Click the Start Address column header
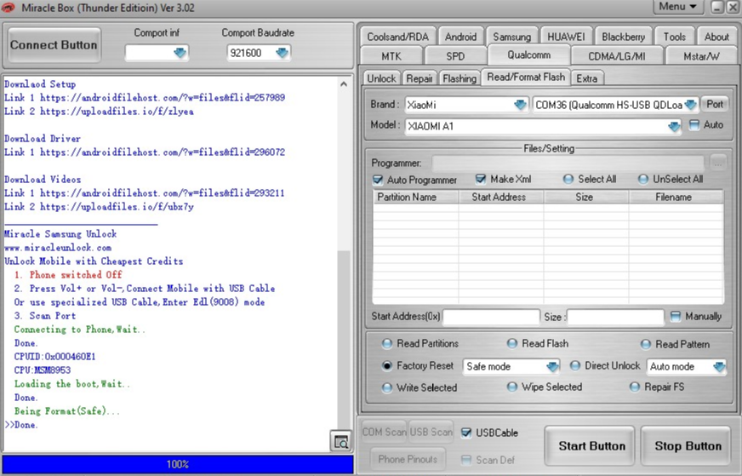The width and height of the screenshot is (742, 476). pyautogui.click(x=501, y=197)
